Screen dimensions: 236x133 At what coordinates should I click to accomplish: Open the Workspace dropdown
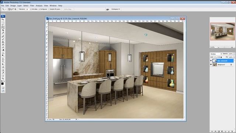click(115, 9)
